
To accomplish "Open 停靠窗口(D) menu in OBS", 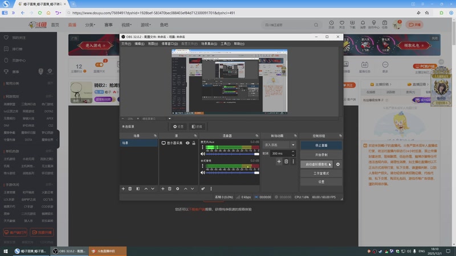I will 169,44.
